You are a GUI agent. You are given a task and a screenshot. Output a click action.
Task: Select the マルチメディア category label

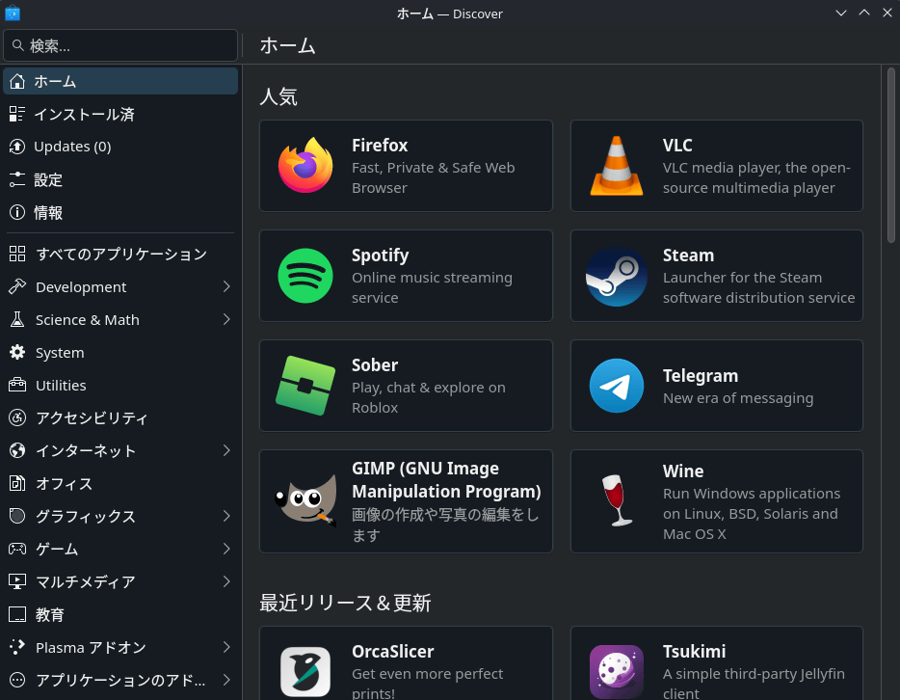pyautogui.click(x=86, y=582)
